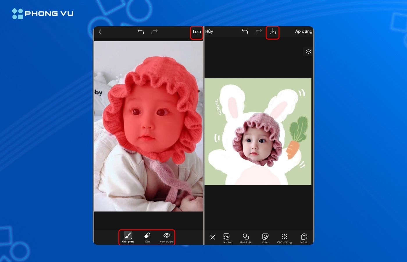Screen dimensions: 407x262
Task: Close the bottom toolbar with the X
Action: (213, 237)
